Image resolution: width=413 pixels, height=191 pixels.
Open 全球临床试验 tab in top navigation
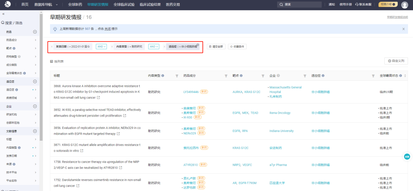[124, 5]
